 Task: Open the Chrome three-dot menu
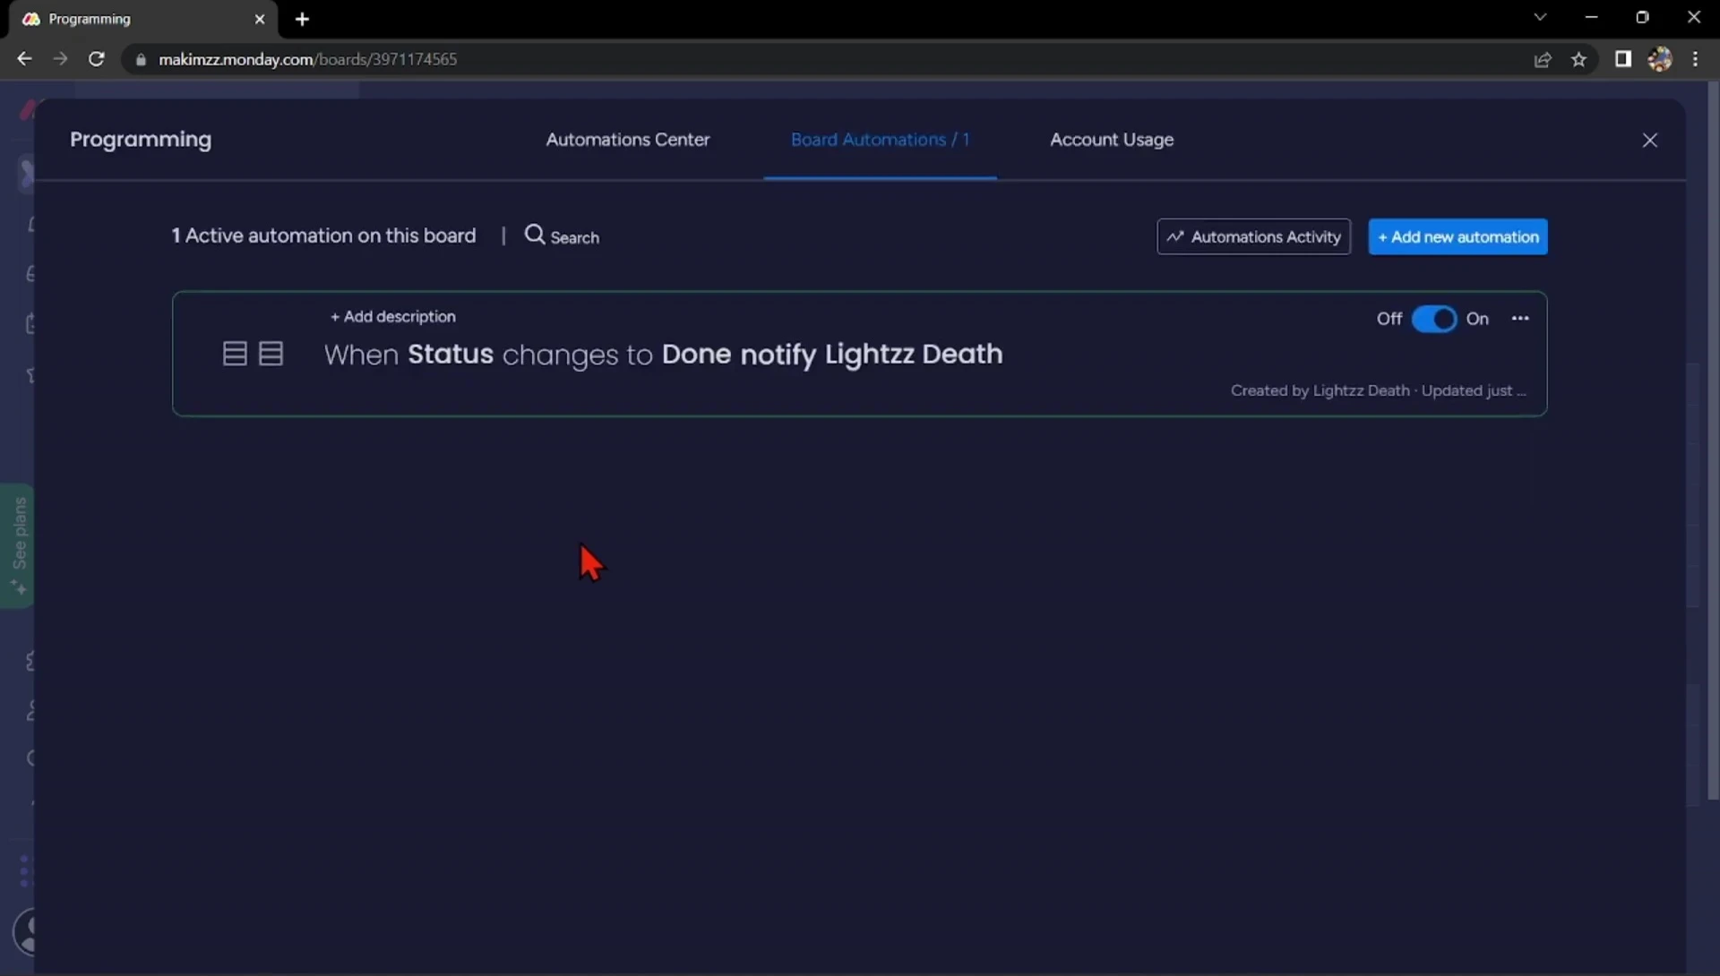click(1695, 59)
